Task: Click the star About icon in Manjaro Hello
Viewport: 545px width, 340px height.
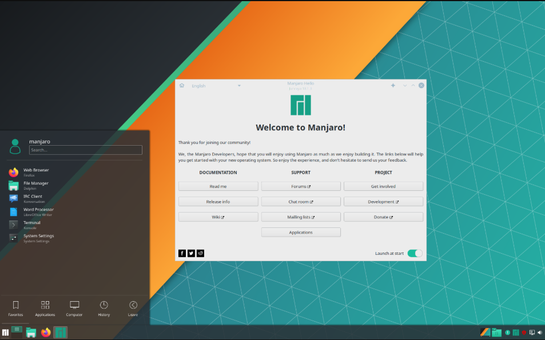Action: click(393, 86)
